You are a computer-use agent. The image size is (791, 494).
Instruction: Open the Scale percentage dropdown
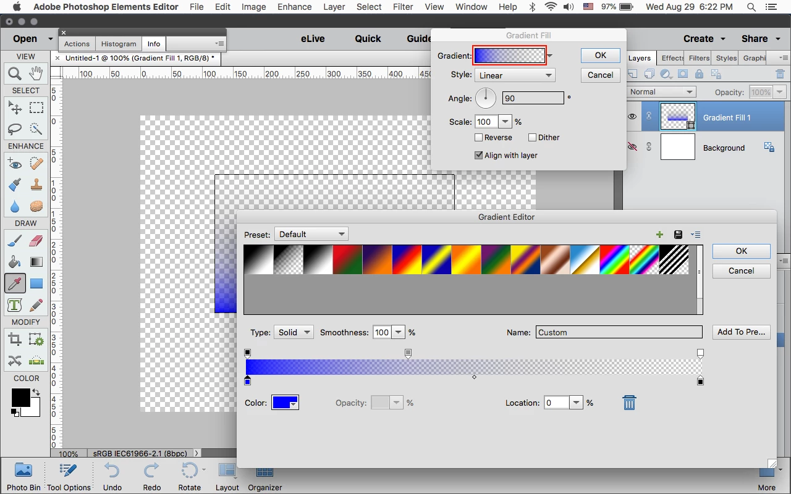(505, 122)
